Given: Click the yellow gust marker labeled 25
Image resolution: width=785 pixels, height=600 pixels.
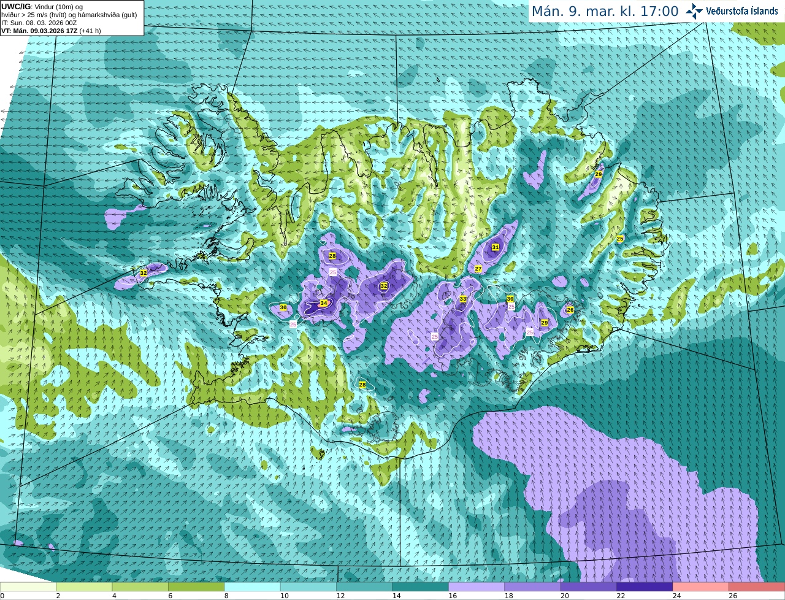Looking at the screenshot, I should point(620,239).
